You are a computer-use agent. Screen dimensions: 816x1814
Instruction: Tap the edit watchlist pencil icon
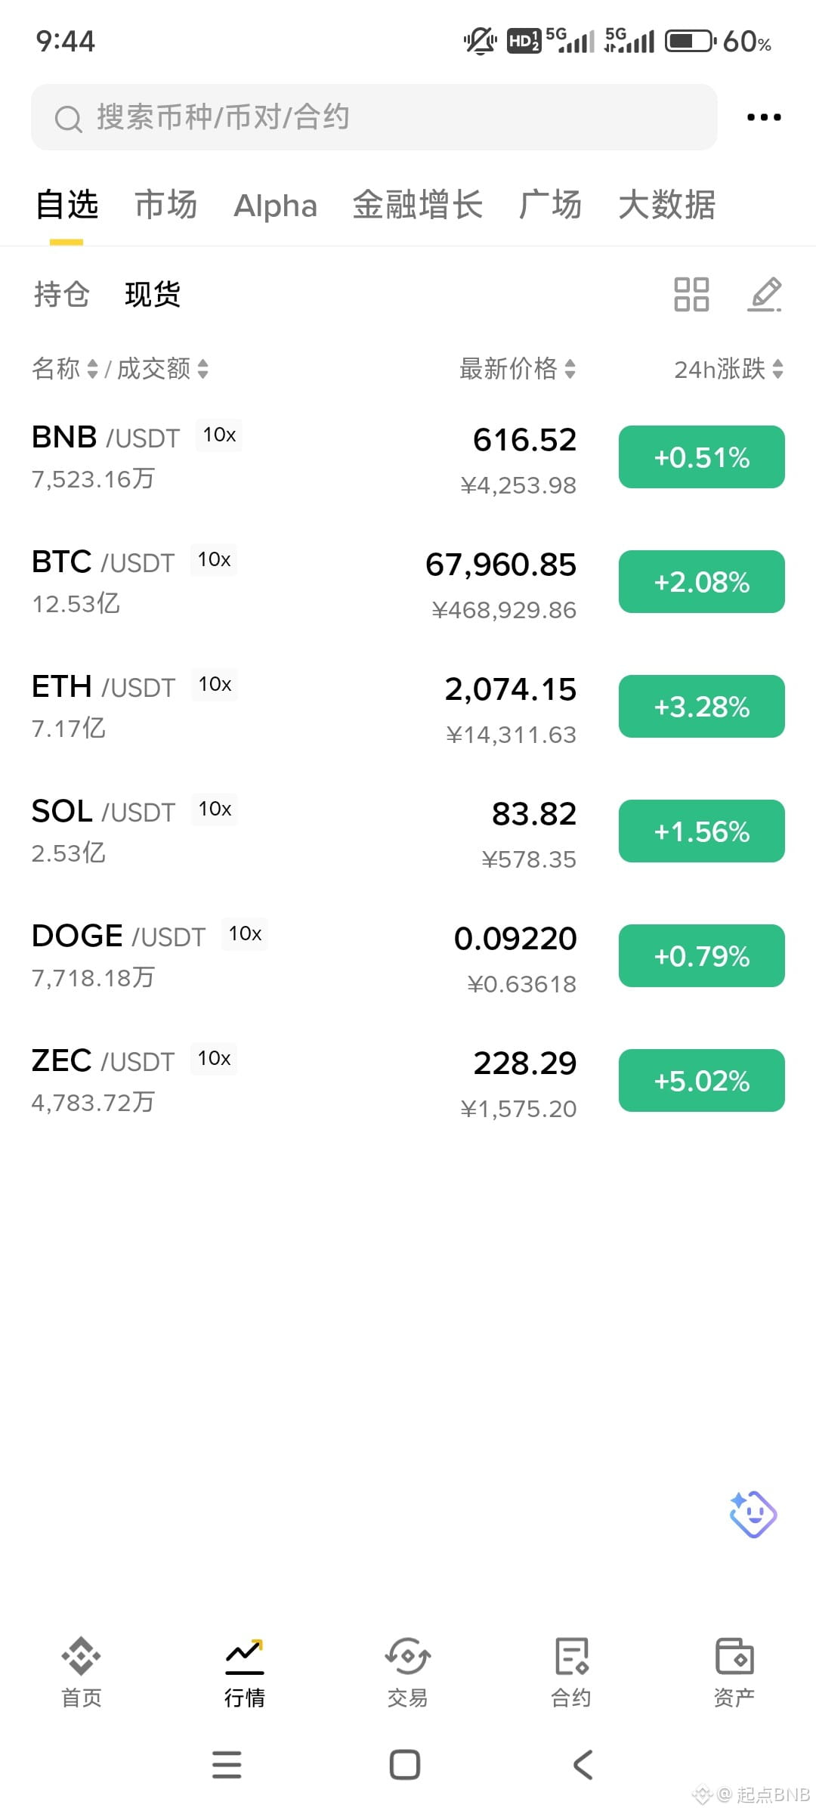765,294
